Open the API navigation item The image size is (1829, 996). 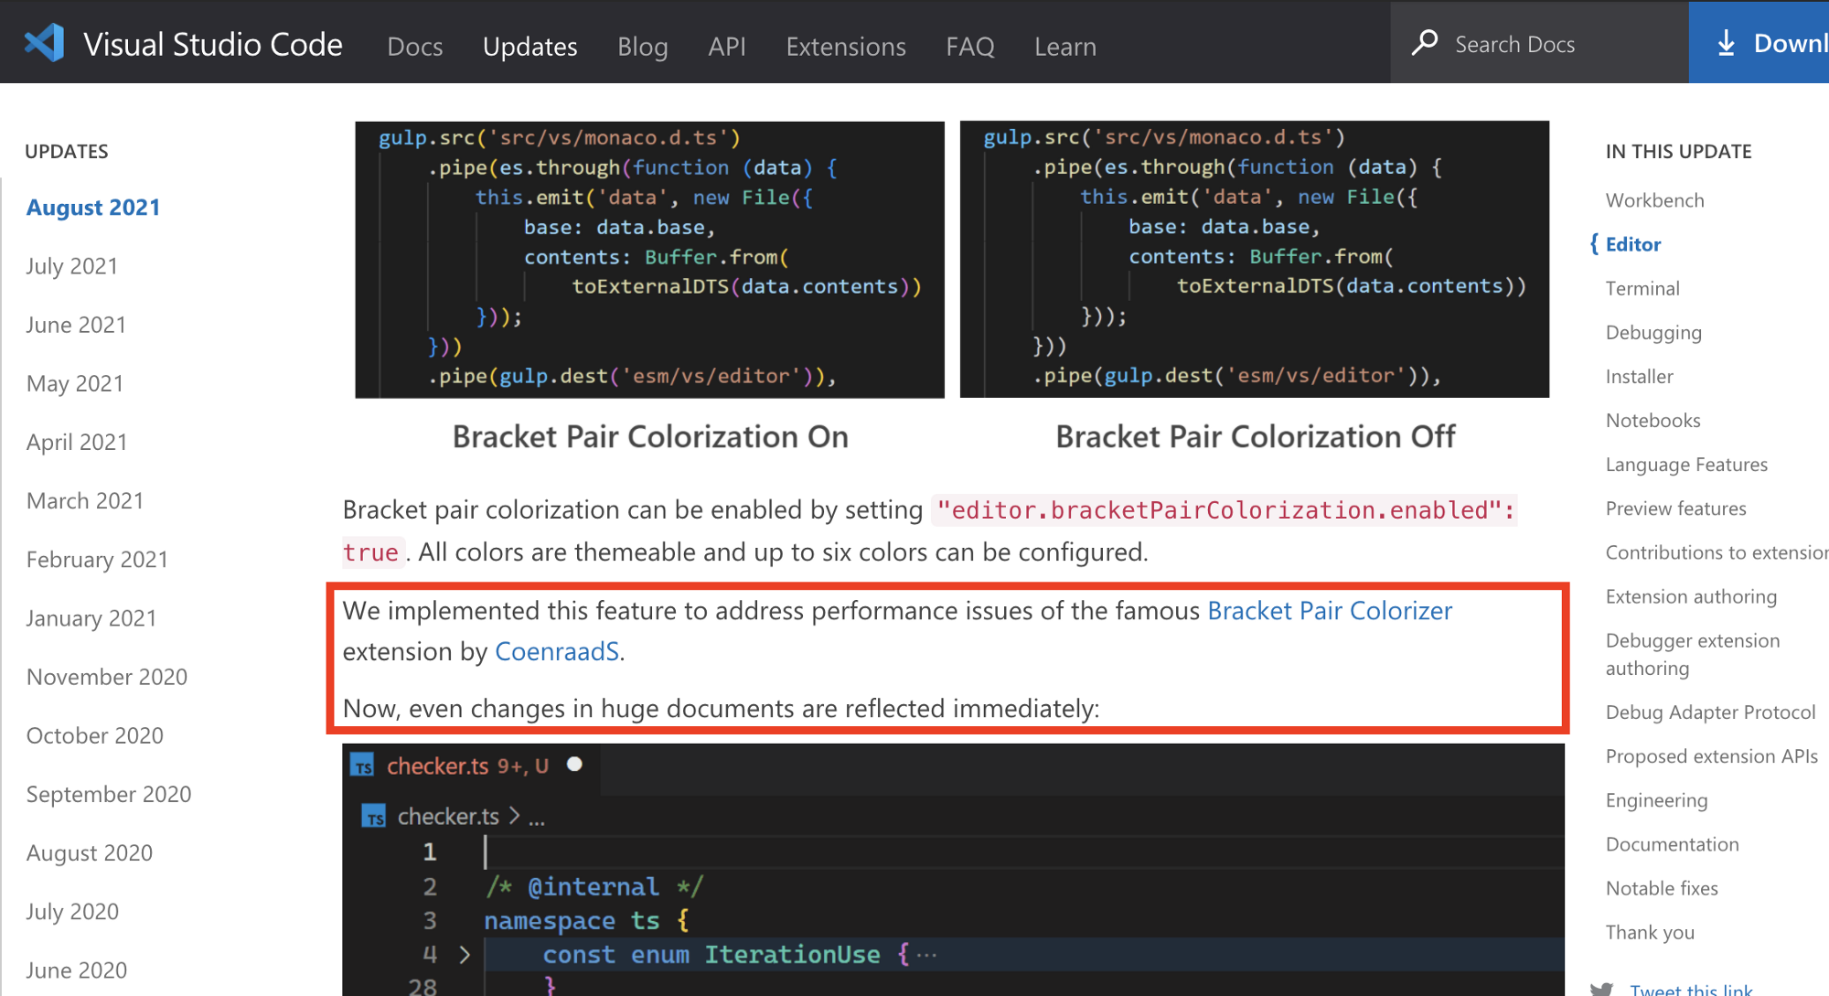pyautogui.click(x=726, y=46)
